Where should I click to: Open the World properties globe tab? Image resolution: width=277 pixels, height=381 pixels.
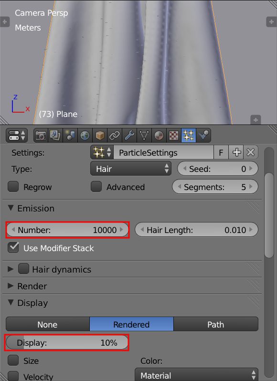[85, 135]
